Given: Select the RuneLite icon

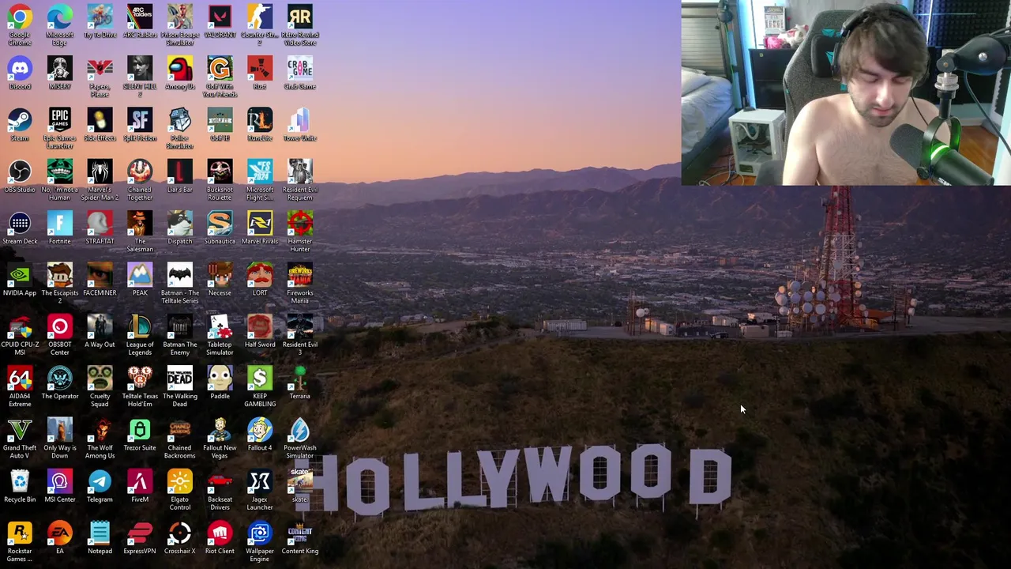Looking at the screenshot, I should coord(260,119).
